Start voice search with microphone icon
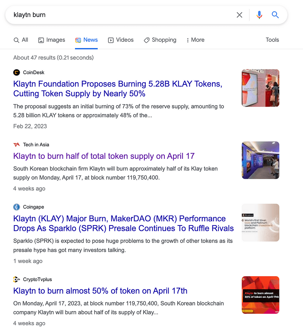This screenshot has height=335, width=303. (259, 15)
